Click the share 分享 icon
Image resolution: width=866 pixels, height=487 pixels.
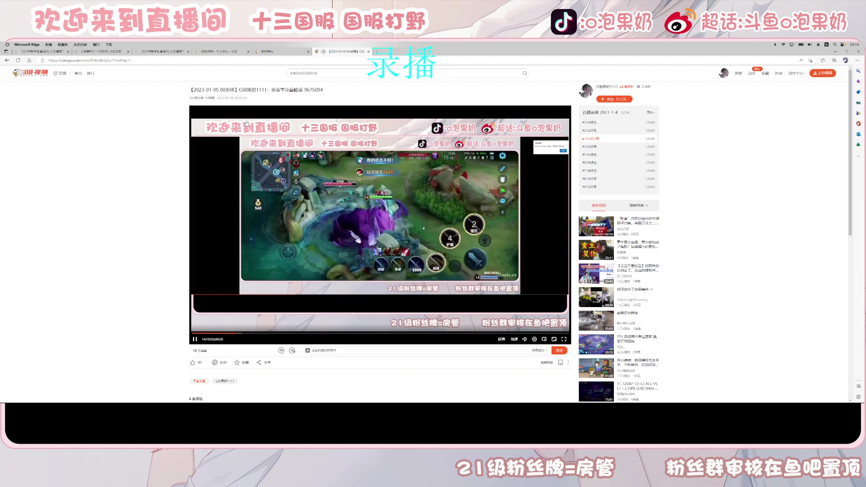pyautogui.click(x=259, y=363)
